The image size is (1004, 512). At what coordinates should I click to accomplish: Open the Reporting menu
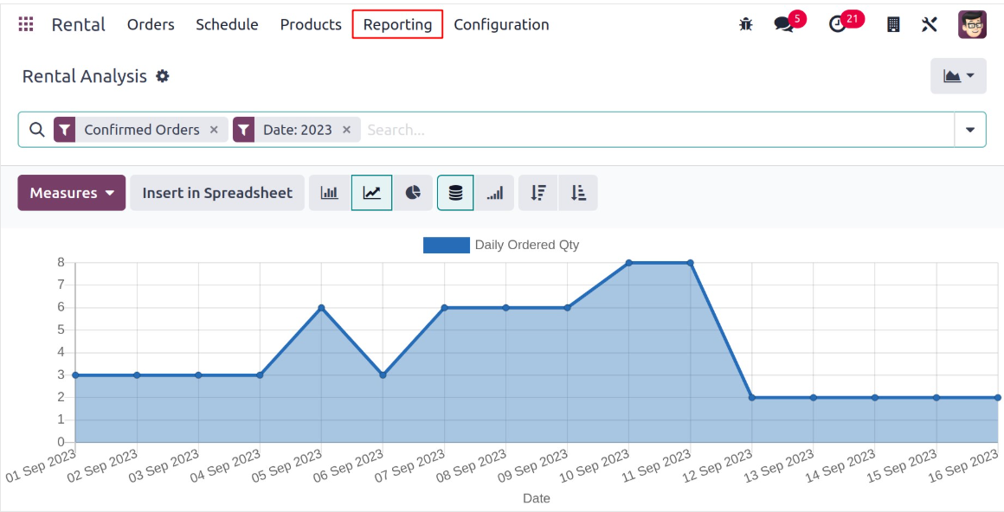click(x=397, y=24)
